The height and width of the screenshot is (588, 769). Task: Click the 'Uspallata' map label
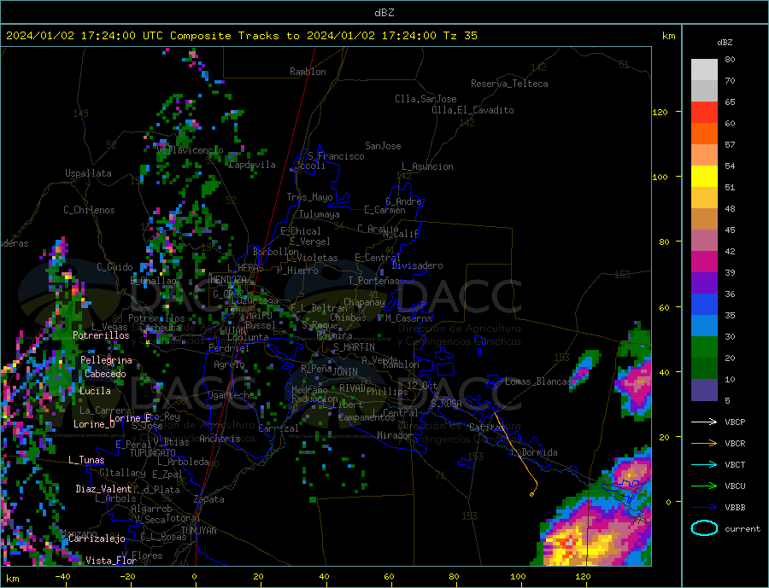(88, 173)
